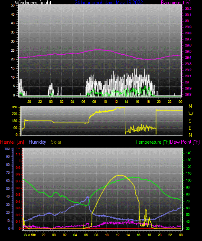Click windspeed scale value 25
The image size is (202, 241).
click(13, 50)
